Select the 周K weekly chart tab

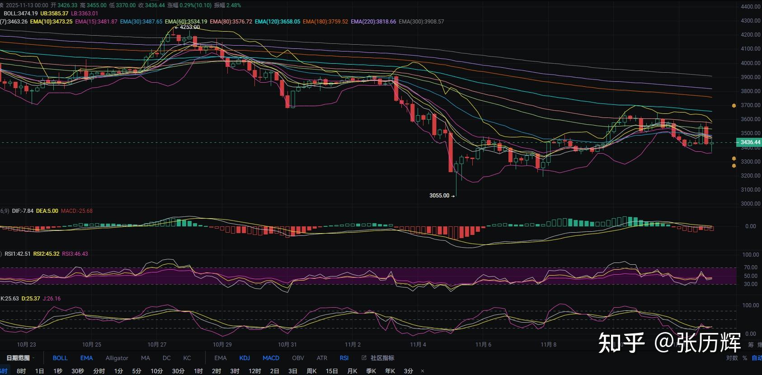[x=311, y=371]
